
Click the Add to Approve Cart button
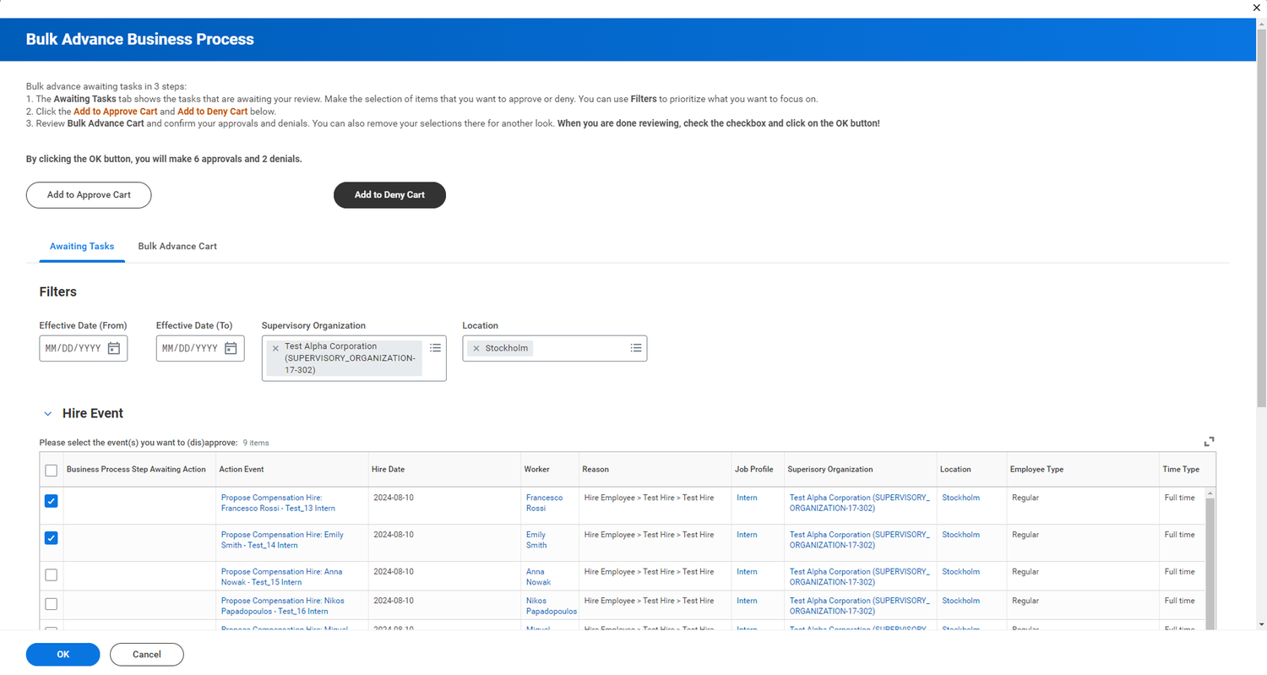click(x=88, y=194)
